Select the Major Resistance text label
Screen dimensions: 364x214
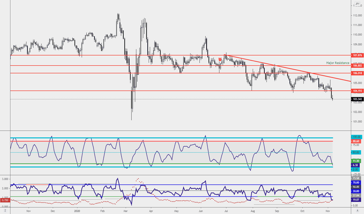tap(337, 63)
